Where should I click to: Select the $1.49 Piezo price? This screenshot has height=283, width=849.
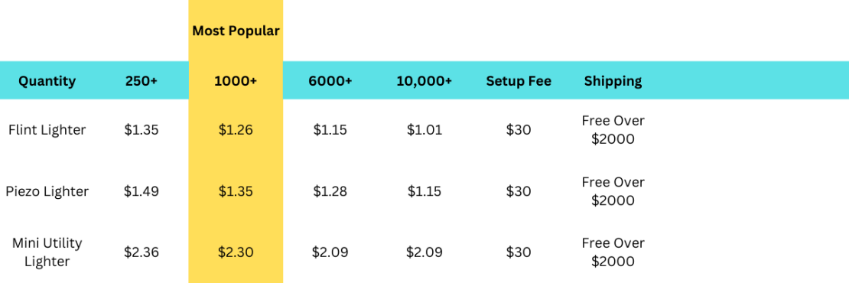point(141,191)
